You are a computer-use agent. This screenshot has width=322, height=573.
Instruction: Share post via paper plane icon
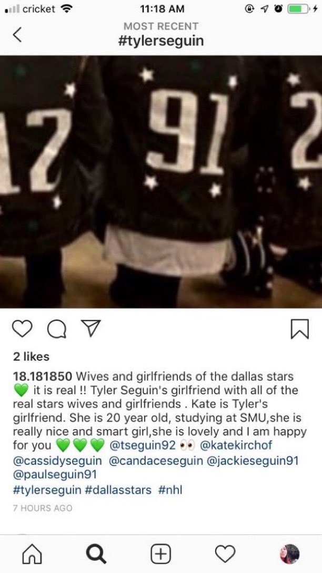click(91, 328)
